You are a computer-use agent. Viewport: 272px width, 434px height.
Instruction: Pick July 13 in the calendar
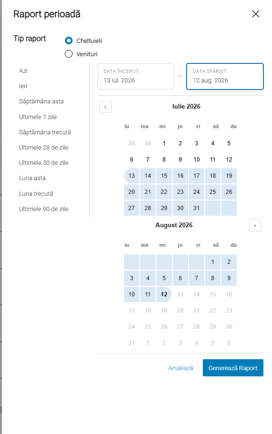[132, 175]
